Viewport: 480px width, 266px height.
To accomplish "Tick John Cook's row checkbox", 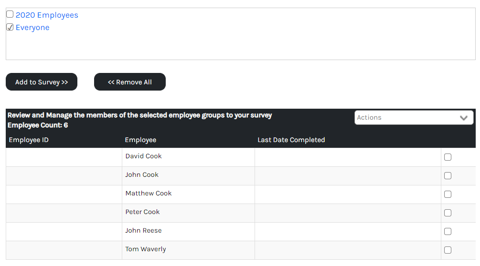I will [x=448, y=176].
